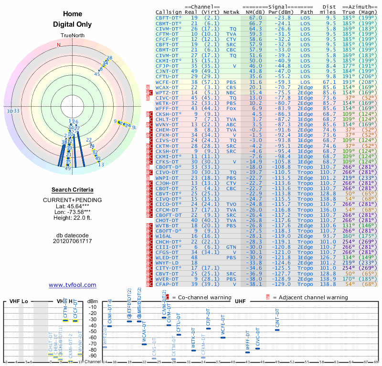Click the CFTM-DT callsign in the table

pyautogui.click(x=167, y=34)
